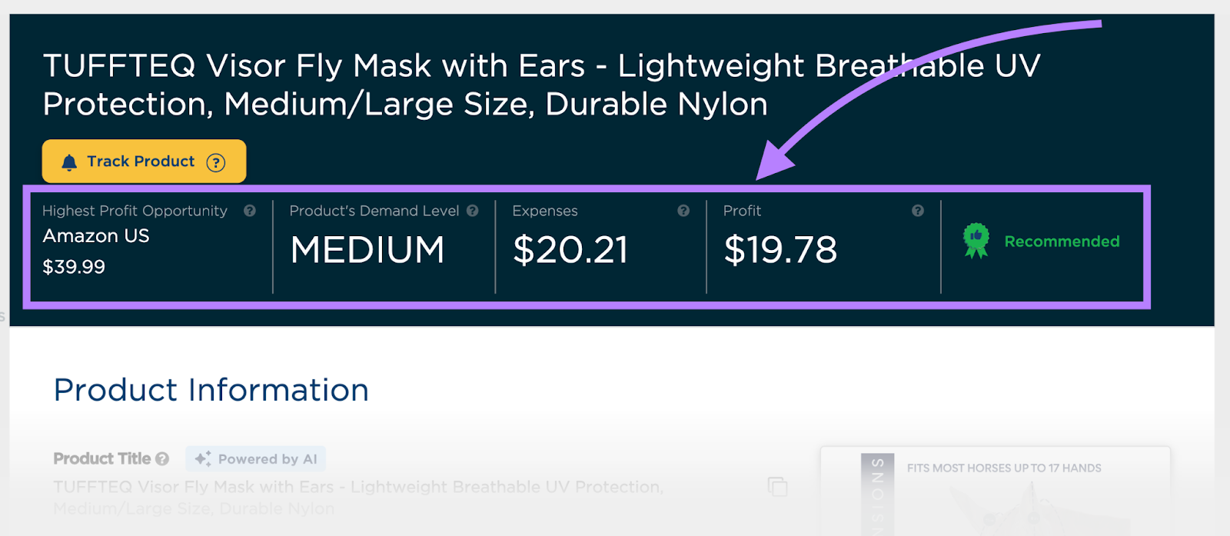Image resolution: width=1230 pixels, height=536 pixels.
Task: Click the $20.21 expenses amount
Action: [570, 250]
